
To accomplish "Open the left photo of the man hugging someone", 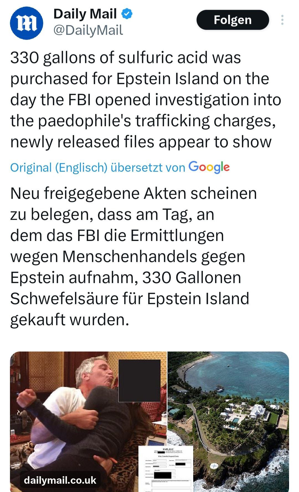I will pos(88,422).
